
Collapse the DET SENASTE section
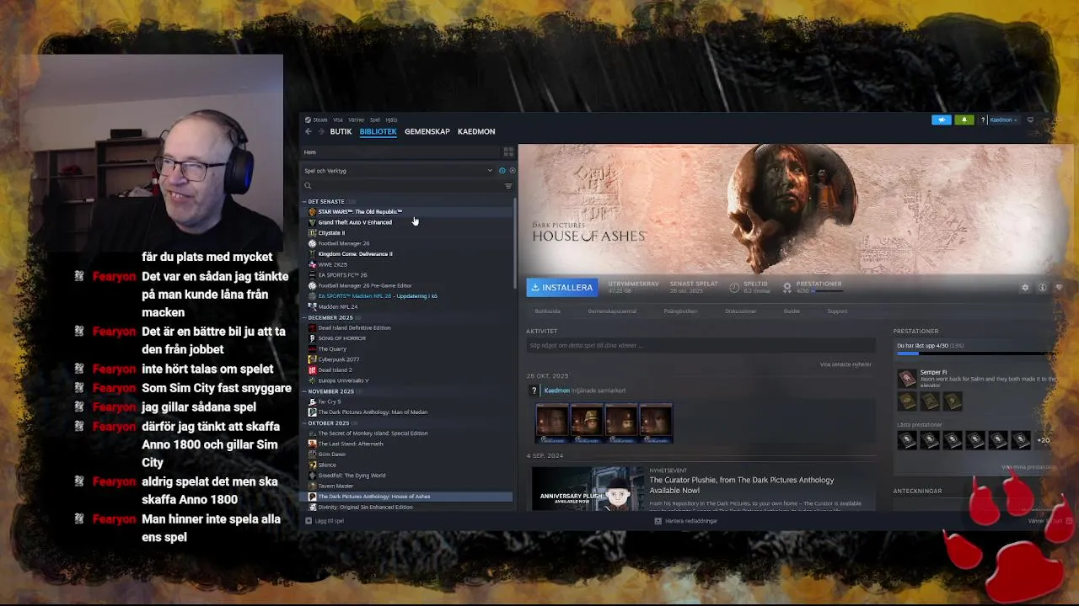[304, 201]
